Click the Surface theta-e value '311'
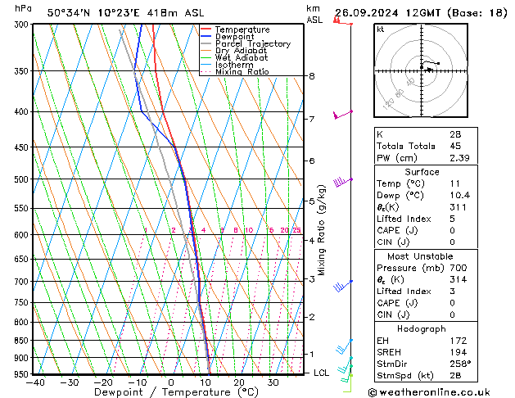This screenshot has width=515, height=398. (x=459, y=207)
